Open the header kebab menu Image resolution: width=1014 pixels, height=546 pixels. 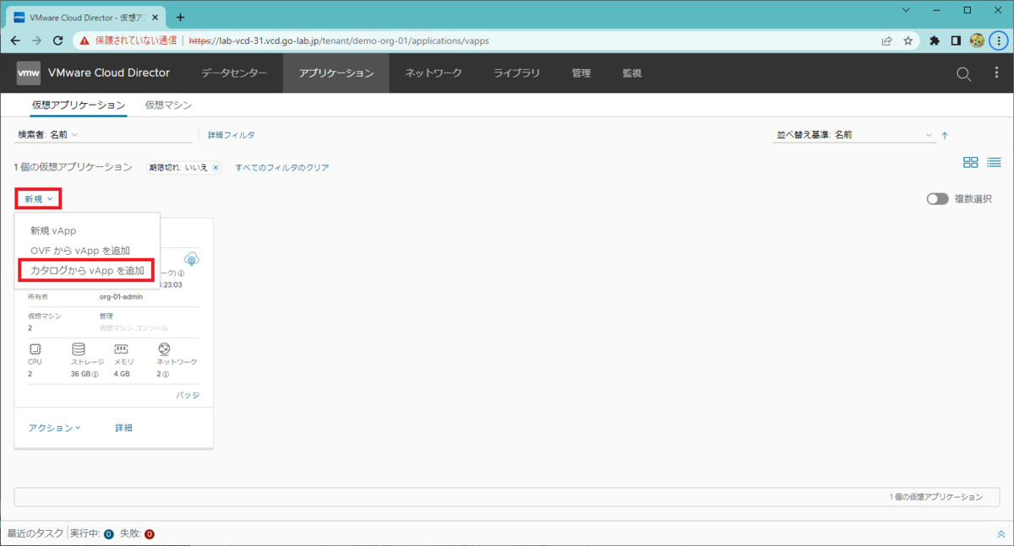click(996, 73)
